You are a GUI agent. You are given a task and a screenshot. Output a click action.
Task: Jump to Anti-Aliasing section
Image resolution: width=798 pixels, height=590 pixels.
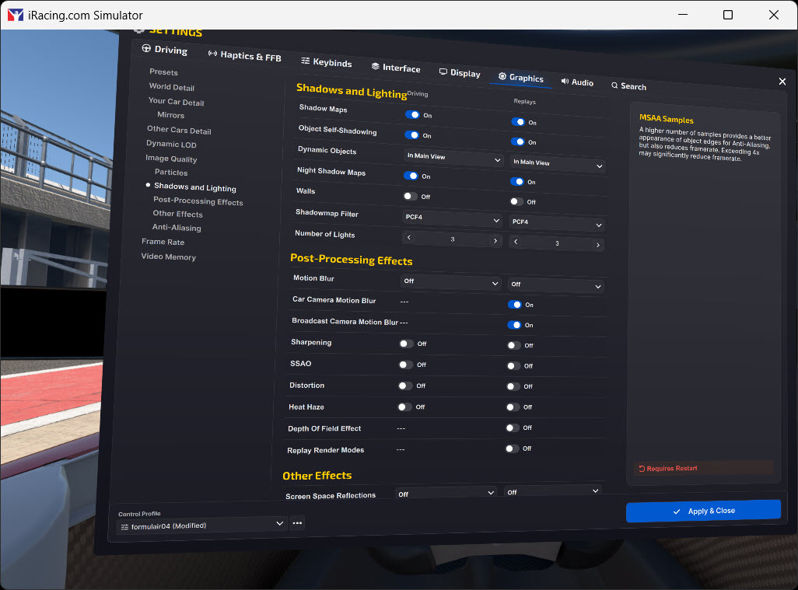coord(176,227)
